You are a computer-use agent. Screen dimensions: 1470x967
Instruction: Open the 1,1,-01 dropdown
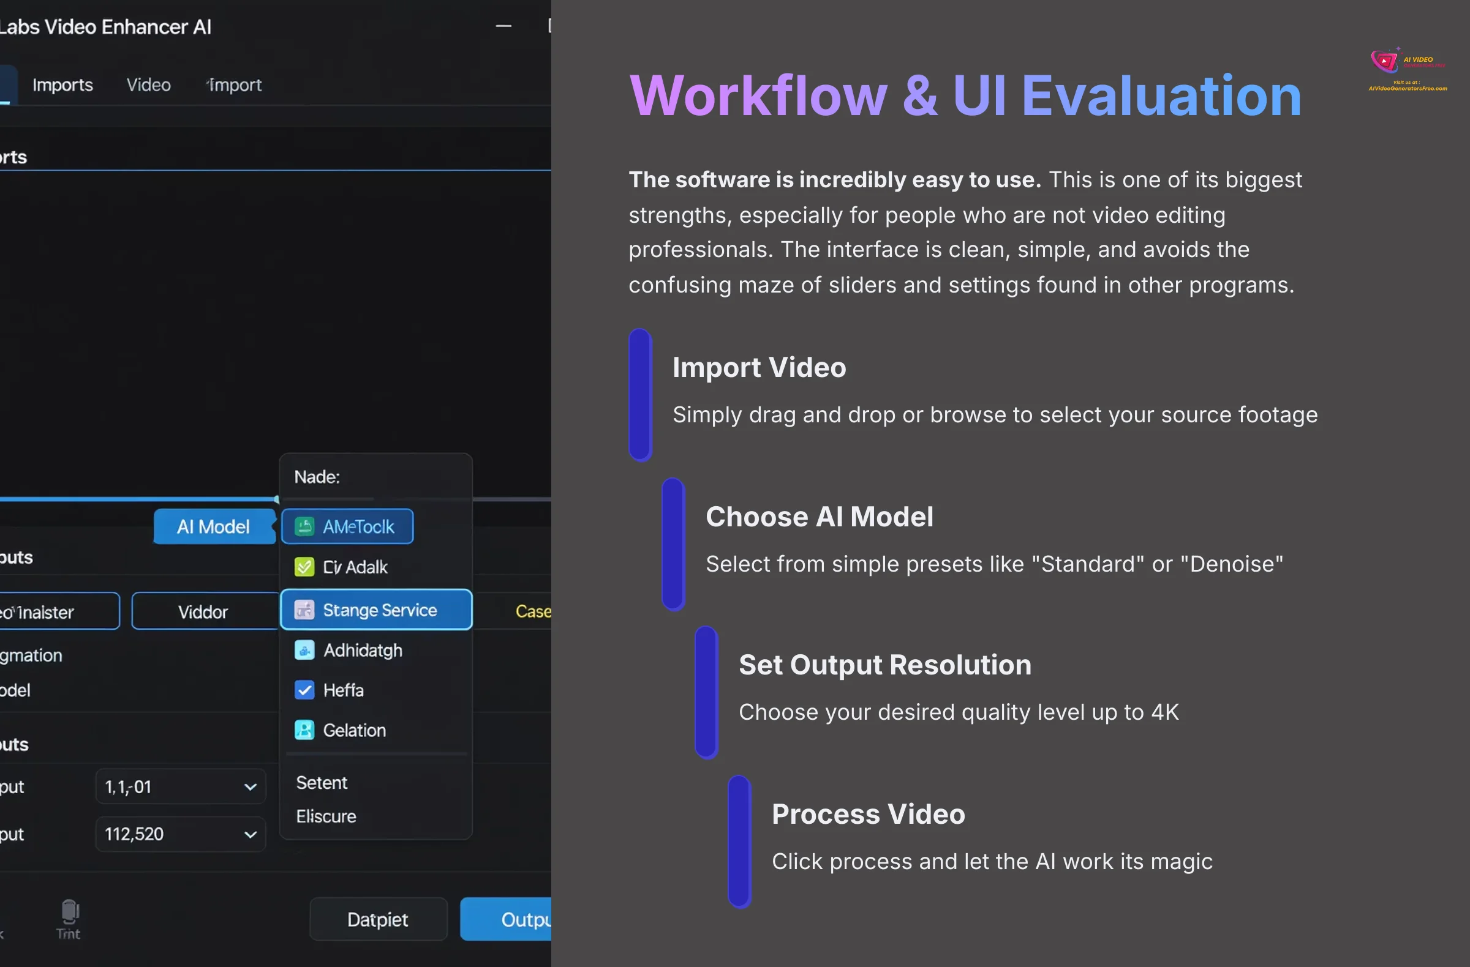[180, 787]
